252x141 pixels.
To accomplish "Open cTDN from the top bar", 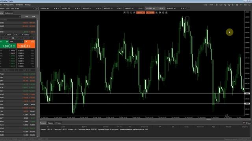I will tap(211, 5).
